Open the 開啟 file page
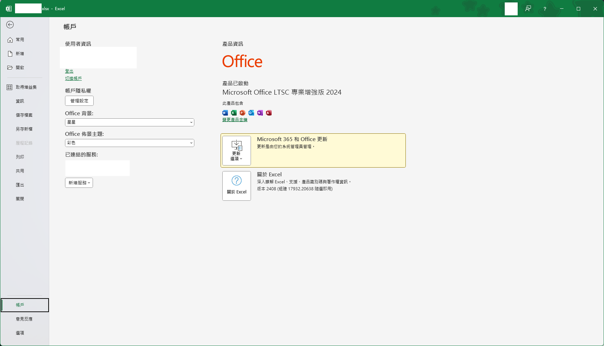The image size is (604, 346). [x=24, y=68]
